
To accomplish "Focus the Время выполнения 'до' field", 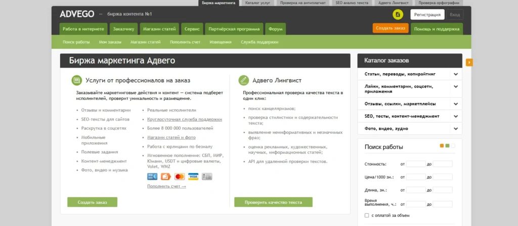I will point(442,204).
